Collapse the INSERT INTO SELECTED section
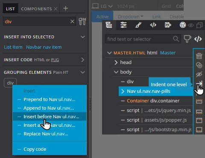The image size is (205, 158). 82,37
